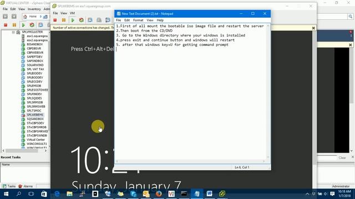Open Task View on the taskbar
This screenshot has width=355, height=199.
(x=31, y=194)
